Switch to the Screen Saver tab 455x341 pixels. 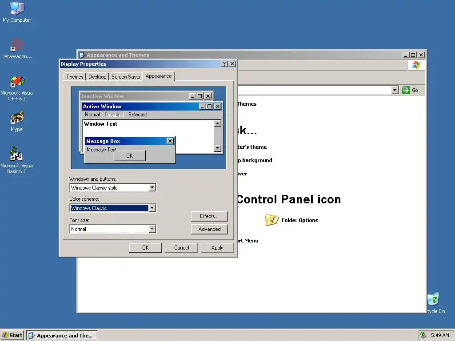pyautogui.click(x=126, y=76)
